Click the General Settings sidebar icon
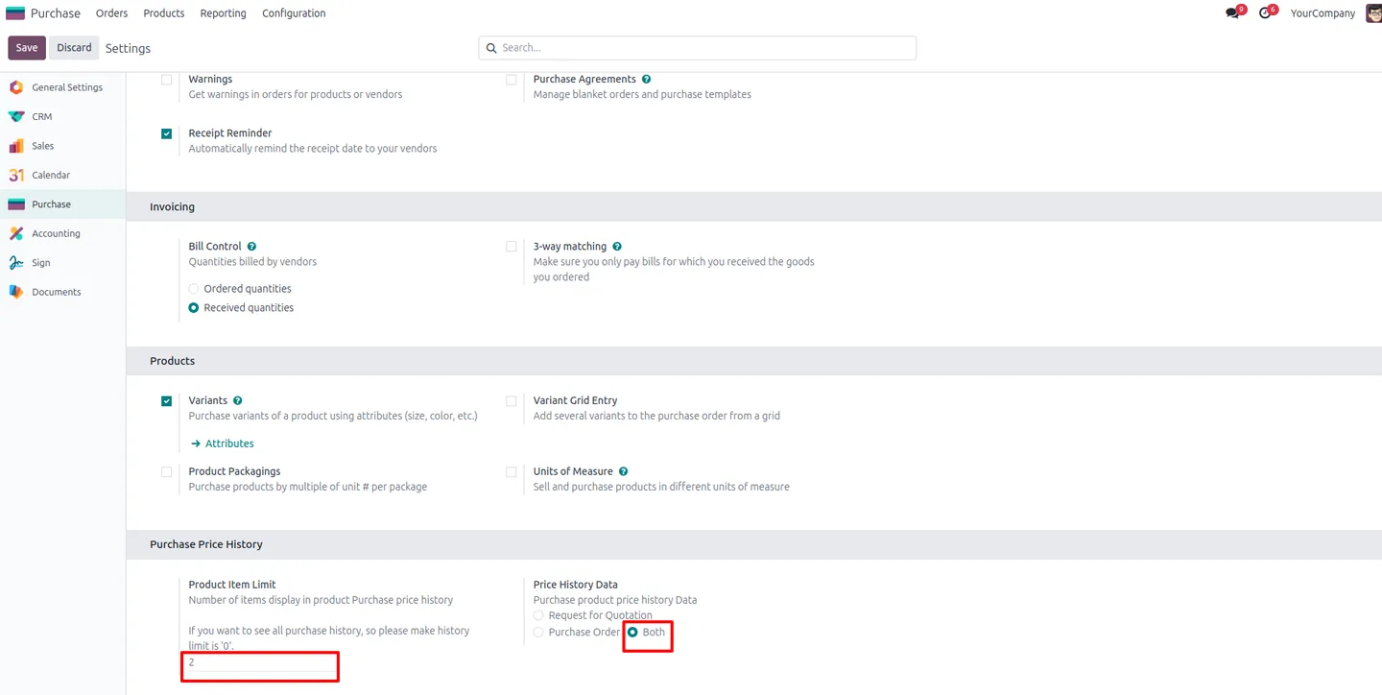This screenshot has width=1382, height=695. point(16,87)
